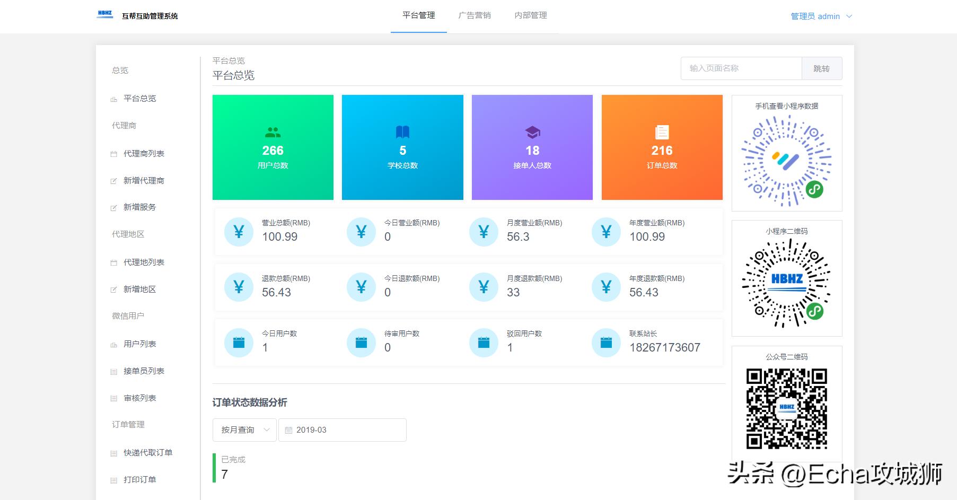Image resolution: width=957 pixels, height=500 pixels.
Task: Switch to the 广告营销 tab
Action: [475, 15]
